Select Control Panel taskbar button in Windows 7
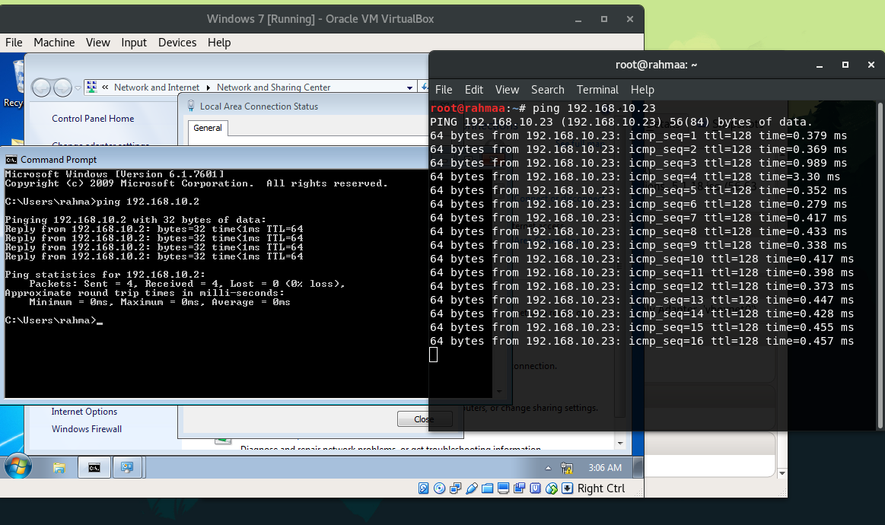The width and height of the screenshot is (885, 525). click(x=128, y=467)
